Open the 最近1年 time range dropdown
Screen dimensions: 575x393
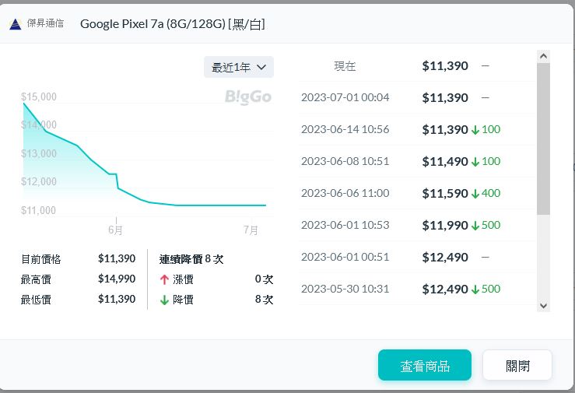pyautogui.click(x=239, y=67)
